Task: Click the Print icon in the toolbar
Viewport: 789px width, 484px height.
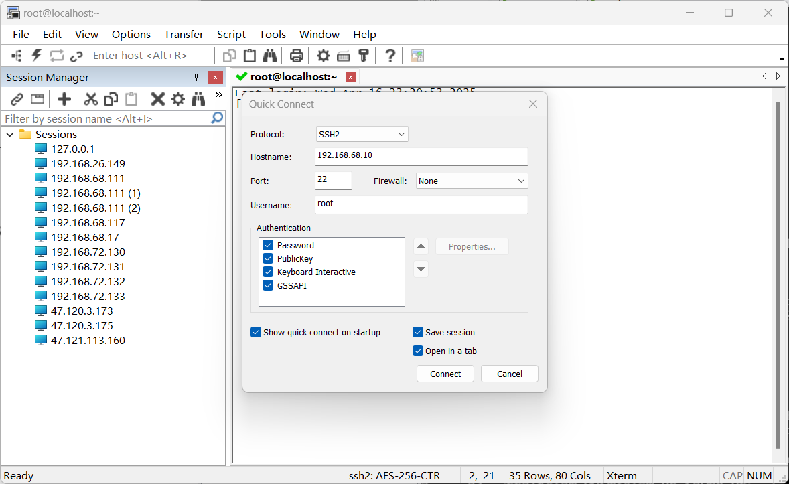Action: pos(297,56)
